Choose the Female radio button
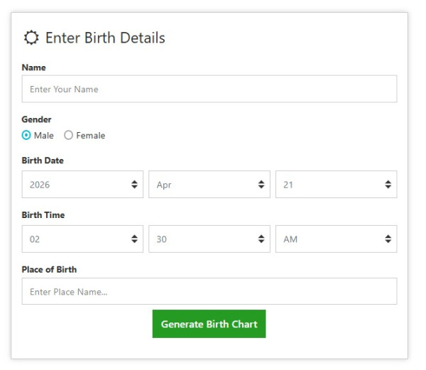Screen dimensions: 426x370 69,135
